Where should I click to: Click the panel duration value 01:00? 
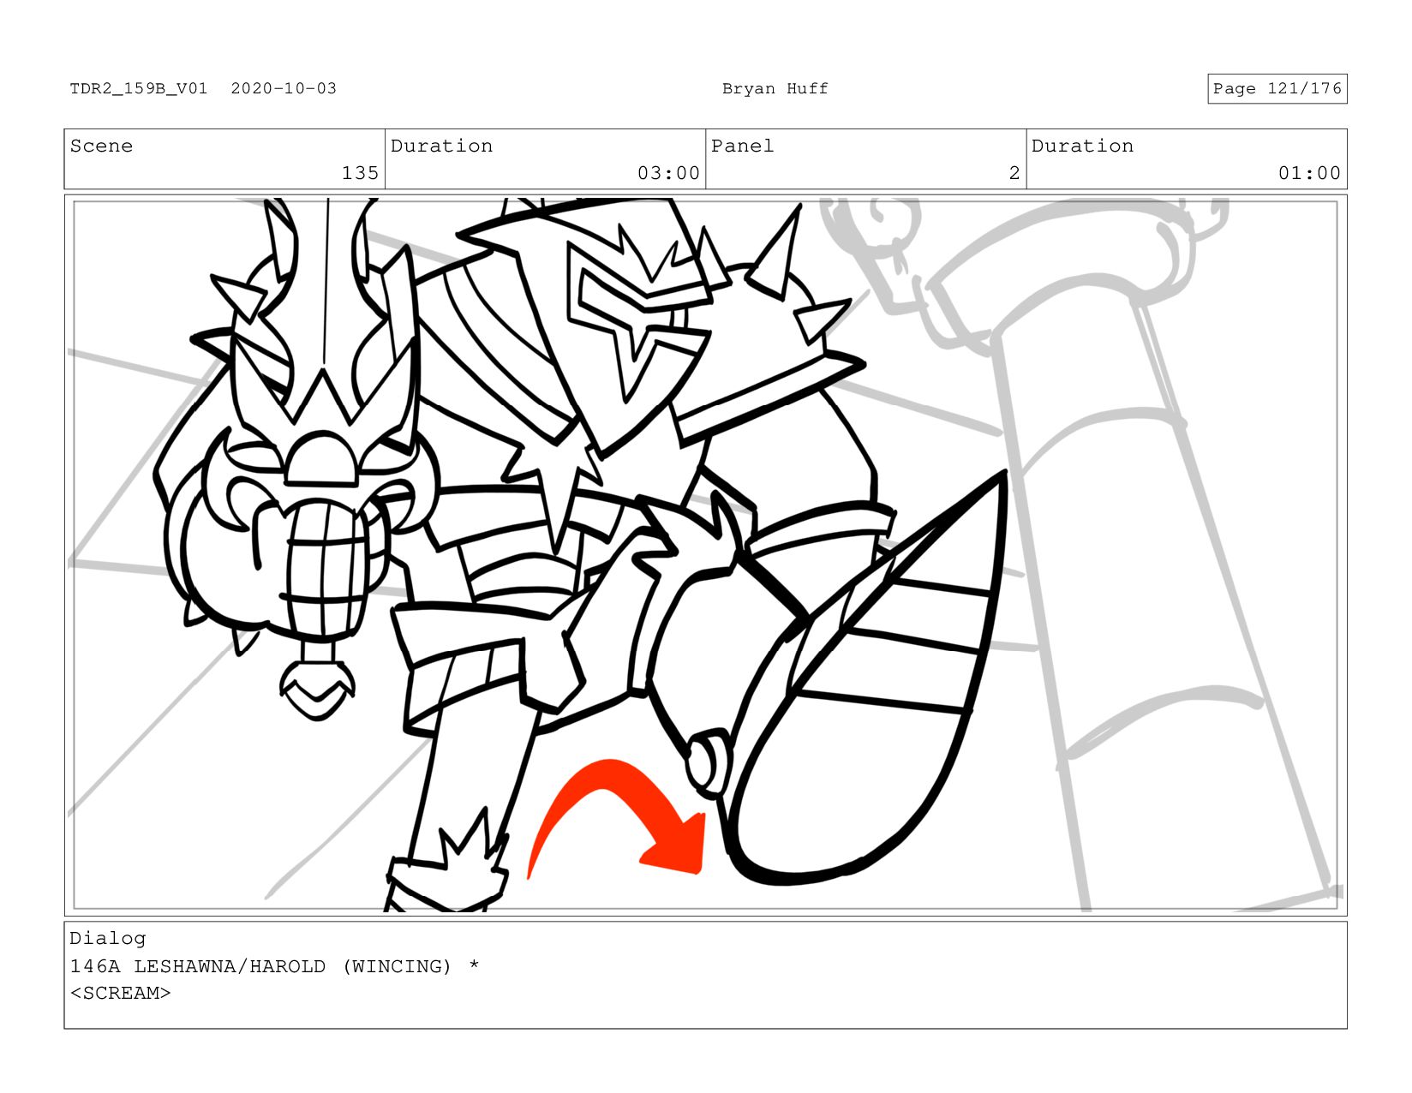(x=1309, y=173)
